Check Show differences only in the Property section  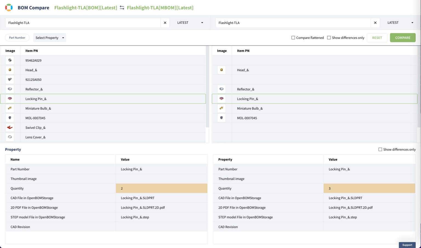380,149
